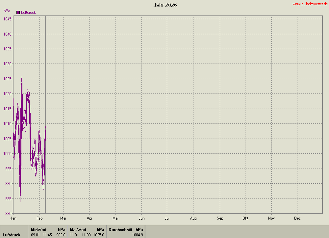This screenshot has width=329, height=238.
Task: Click the maximum value 1025.8 cell
Action: click(99, 235)
